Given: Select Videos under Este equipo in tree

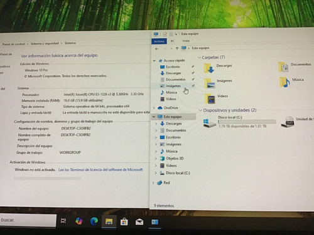Looking at the screenshot, I should (171, 165).
